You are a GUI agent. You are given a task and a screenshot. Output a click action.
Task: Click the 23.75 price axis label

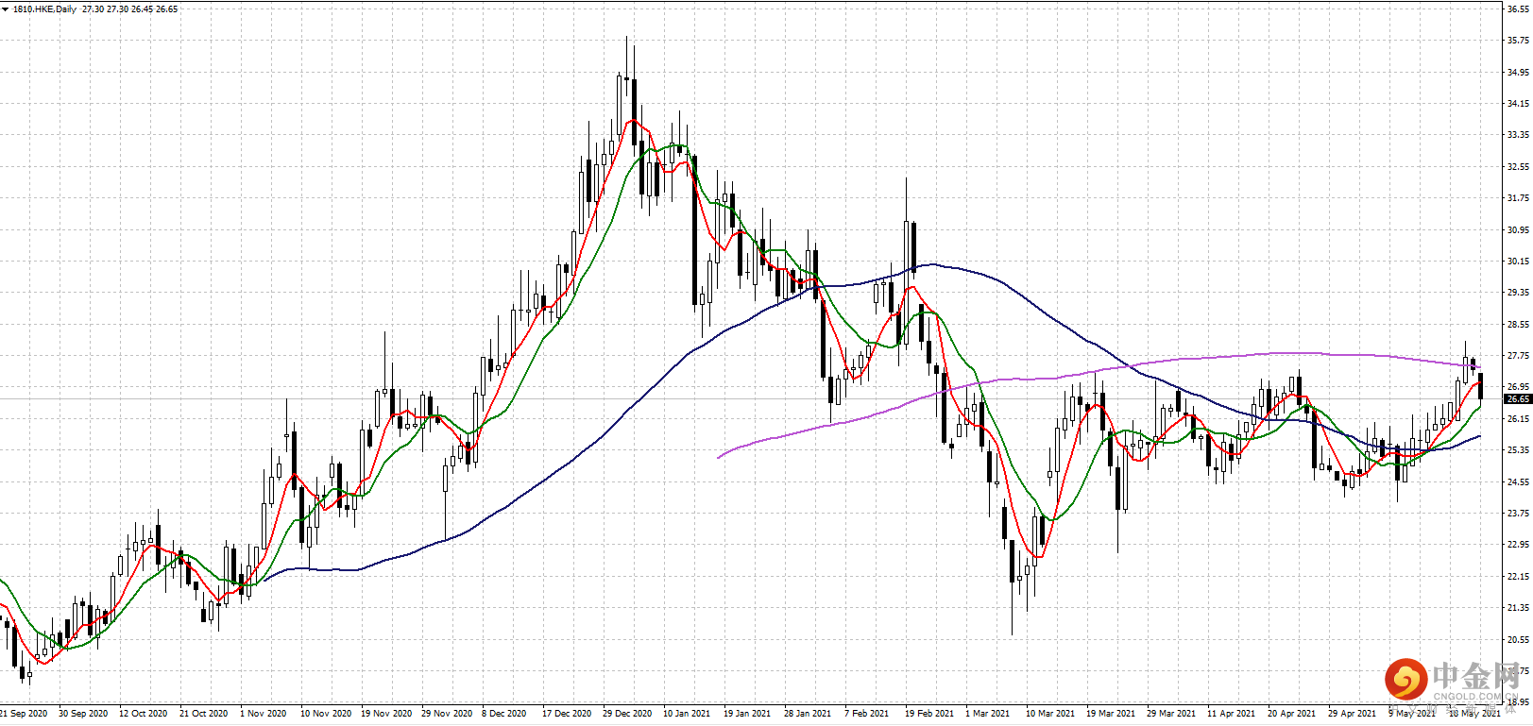[1518, 514]
